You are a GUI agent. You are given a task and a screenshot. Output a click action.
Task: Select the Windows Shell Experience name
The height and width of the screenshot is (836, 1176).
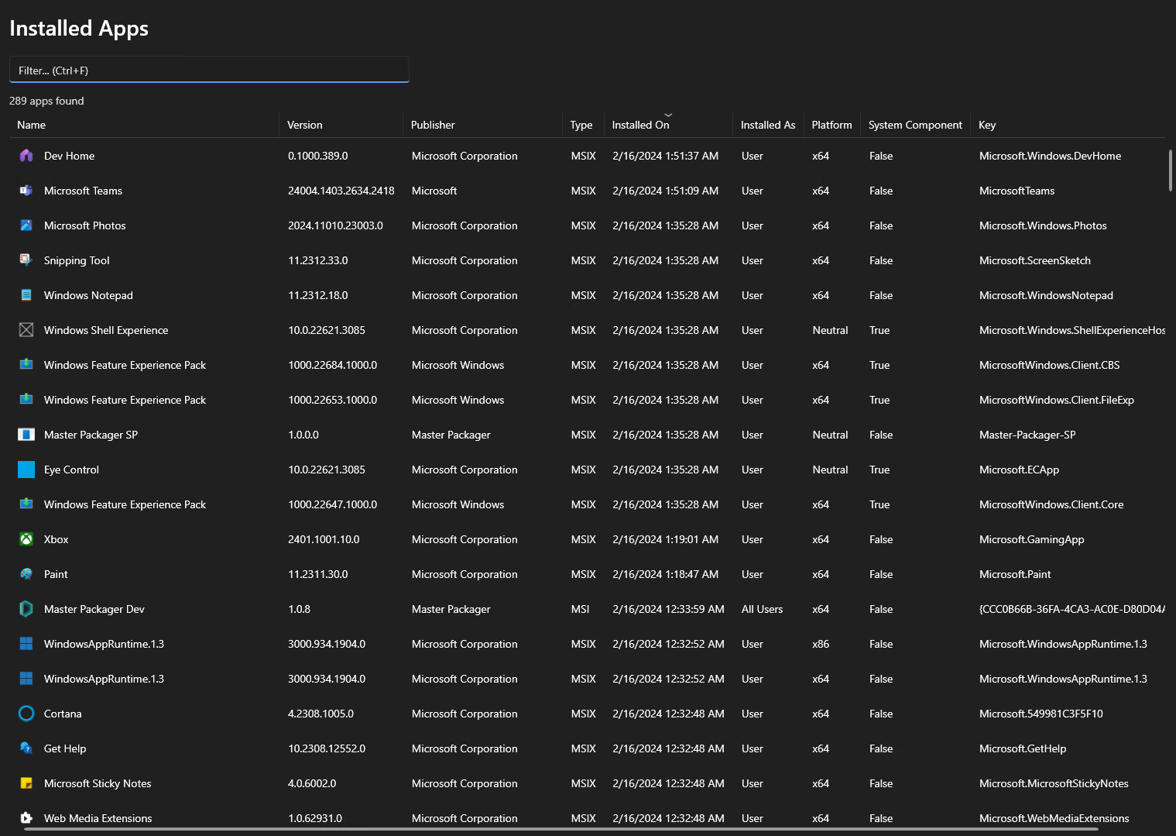tap(106, 330)
